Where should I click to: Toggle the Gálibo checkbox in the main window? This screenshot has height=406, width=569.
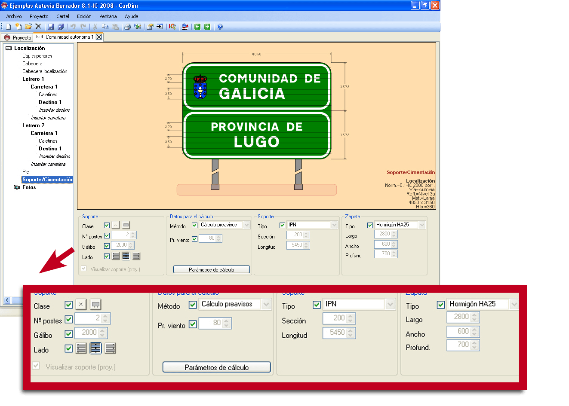tap(107, 246)
